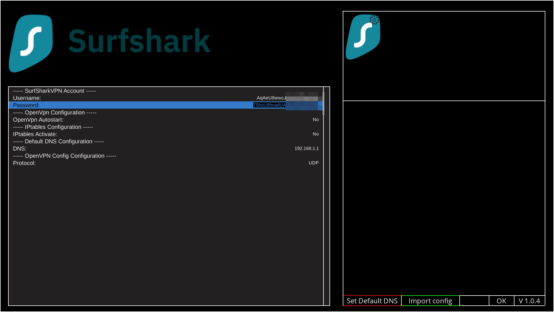Image resolution: width=554 pixels, height=312 pixels.
Task: Click the large Surfshark logo icon
Action: tap(31, 43)
